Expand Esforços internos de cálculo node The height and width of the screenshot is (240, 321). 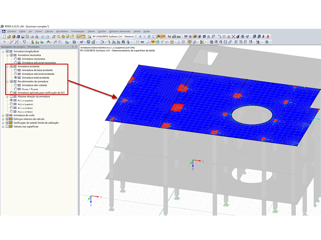pyautogui.click(x=3, y=119)
